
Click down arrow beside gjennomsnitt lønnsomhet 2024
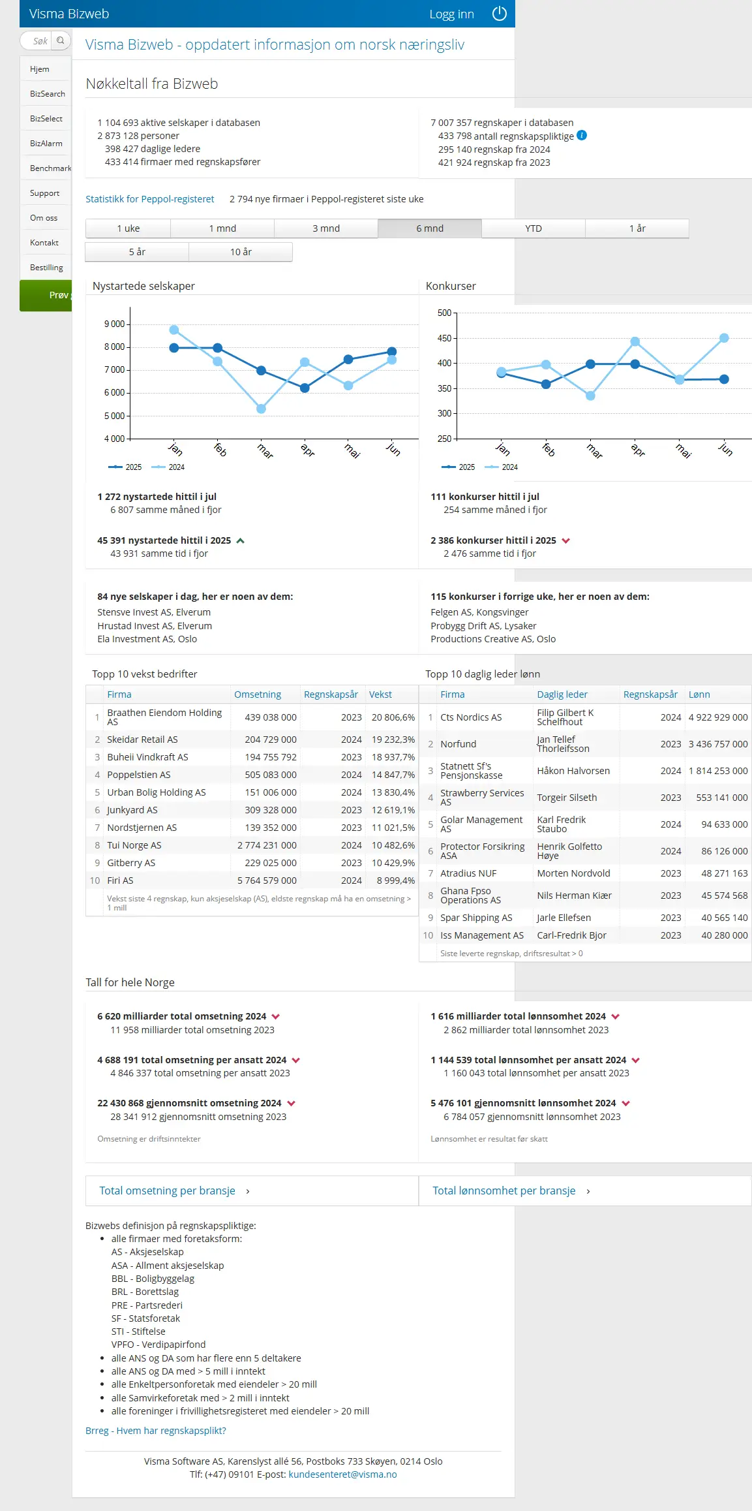(626, 1103)
